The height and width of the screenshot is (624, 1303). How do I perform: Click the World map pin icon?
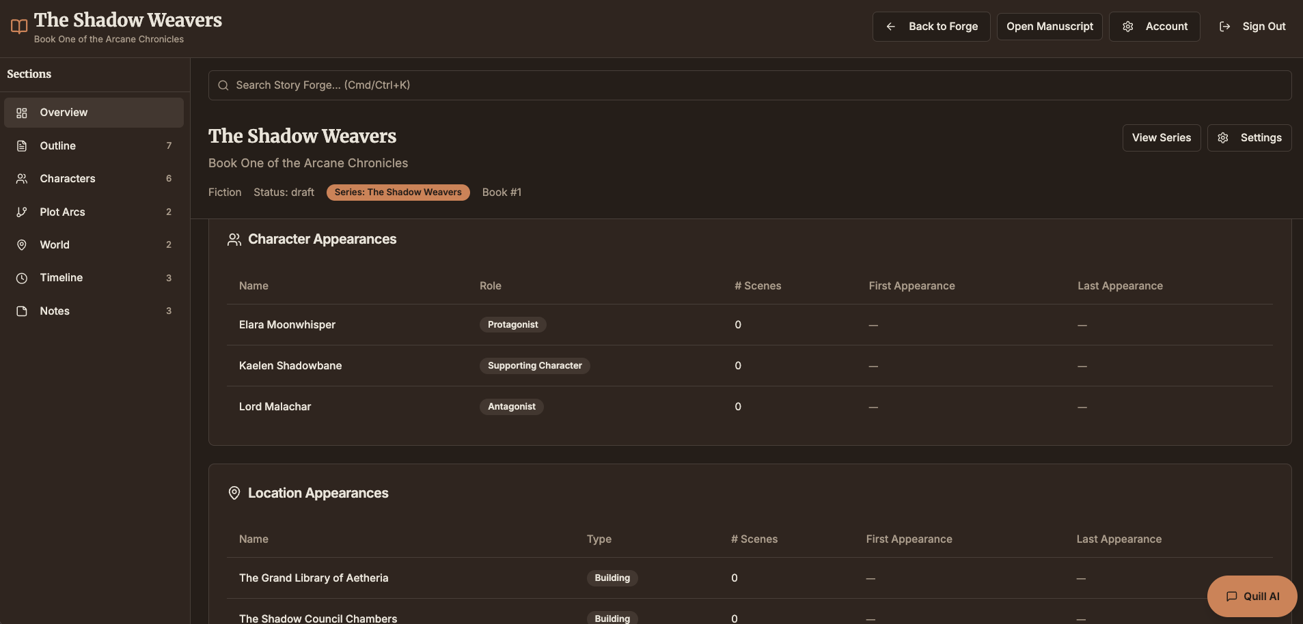click(22, 245)
